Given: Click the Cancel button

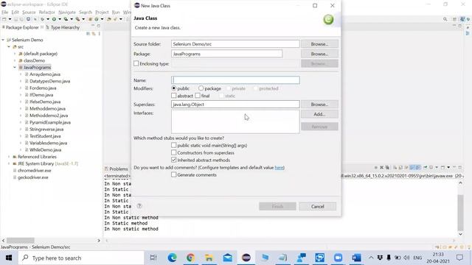Looking at the screenshot, I should point(318,206).
